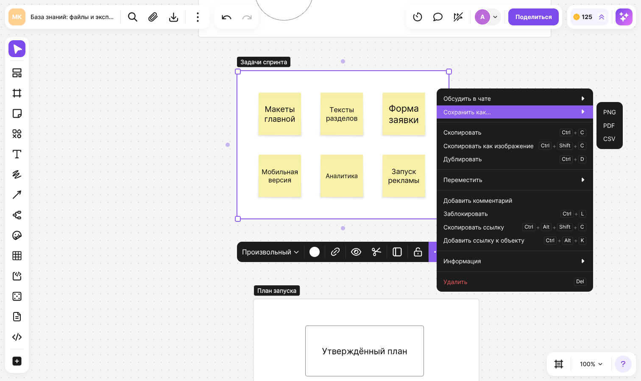Open the help question mark button
The image size is (641, 381).
(x=623, y=364)
